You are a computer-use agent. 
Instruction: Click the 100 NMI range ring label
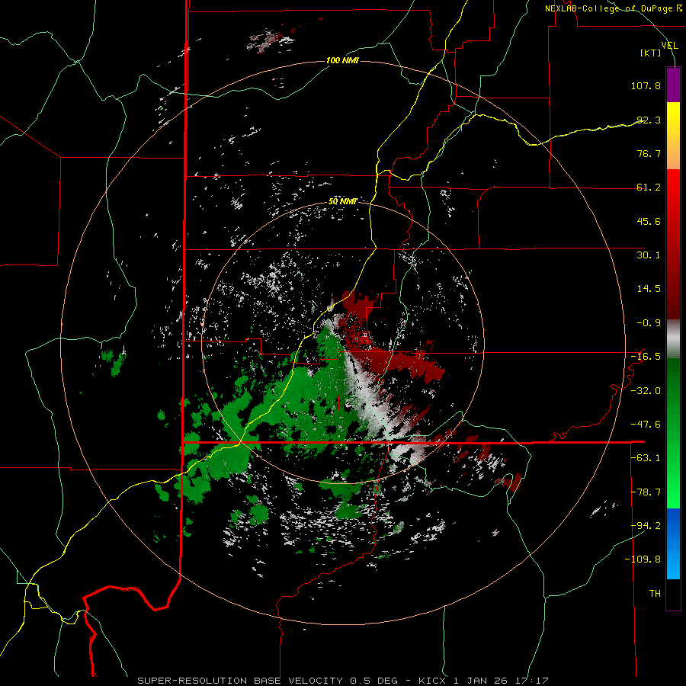tap(342, 60)
